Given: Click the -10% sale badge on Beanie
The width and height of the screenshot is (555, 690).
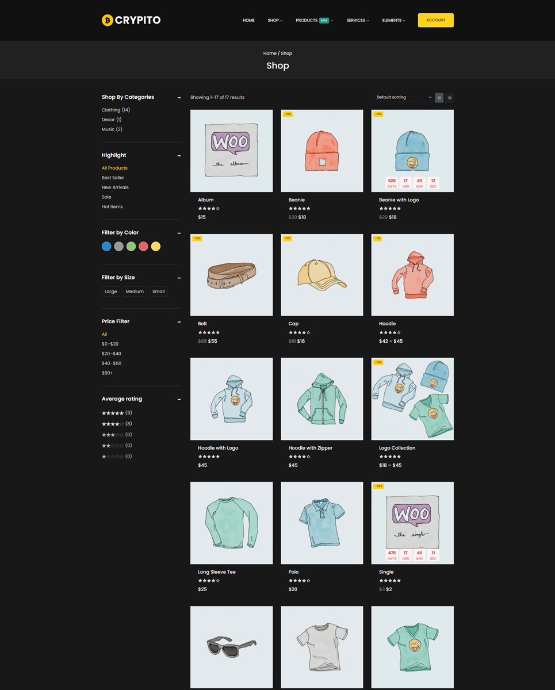Looking at the screenshot, I should coord(288,114).
